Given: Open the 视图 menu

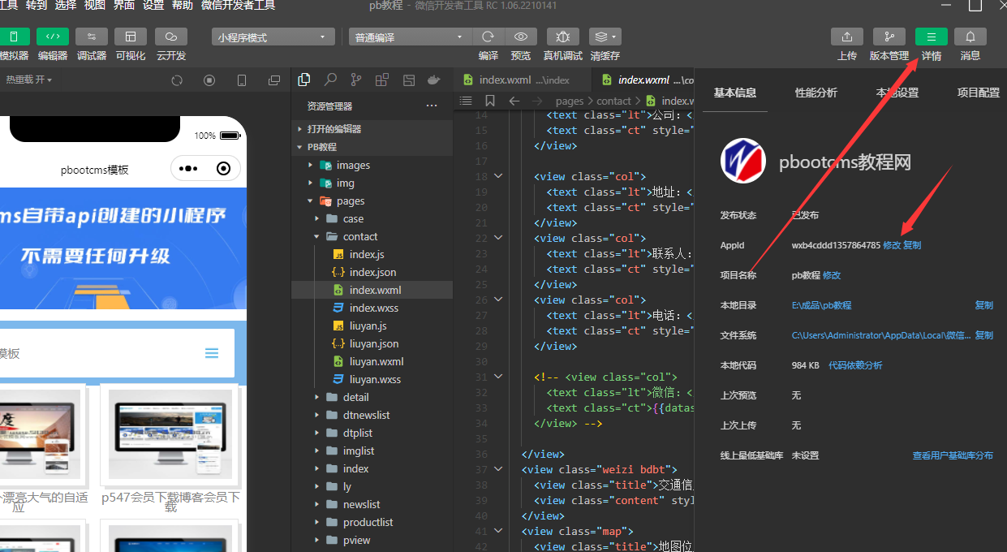Looking at the screenshot, I should pyautogui.click(x=95, y=6).
